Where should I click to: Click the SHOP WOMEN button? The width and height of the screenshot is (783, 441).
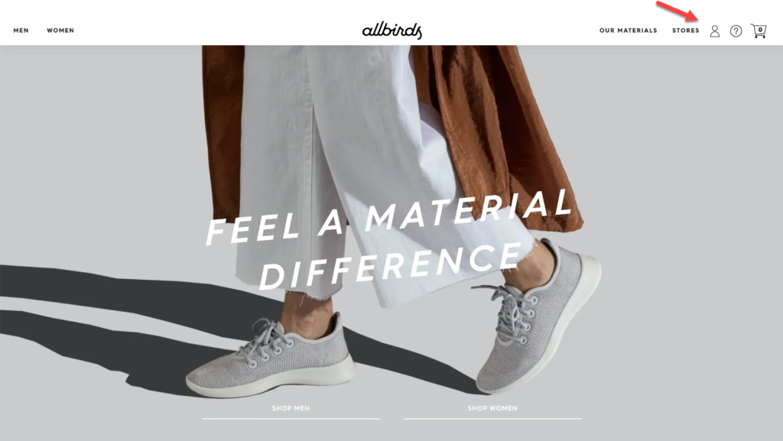pyautogui.click(x=492, y=408)
